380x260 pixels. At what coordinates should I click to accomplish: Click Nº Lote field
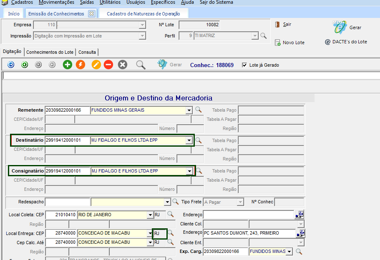coord(199,25)
